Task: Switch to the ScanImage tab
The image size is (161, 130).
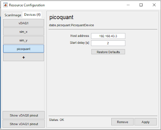Action: (x=13, y=15)
